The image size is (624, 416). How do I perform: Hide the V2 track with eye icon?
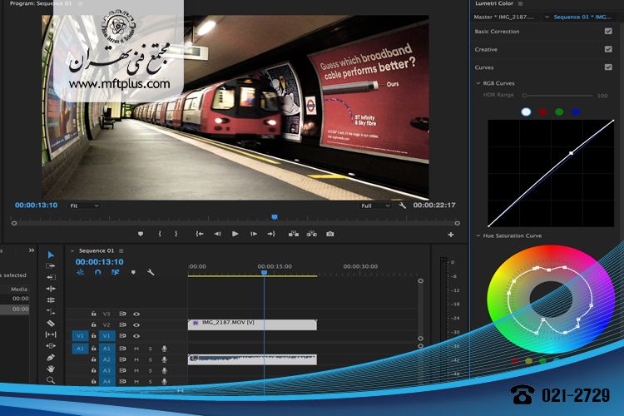tap(136, 324)
